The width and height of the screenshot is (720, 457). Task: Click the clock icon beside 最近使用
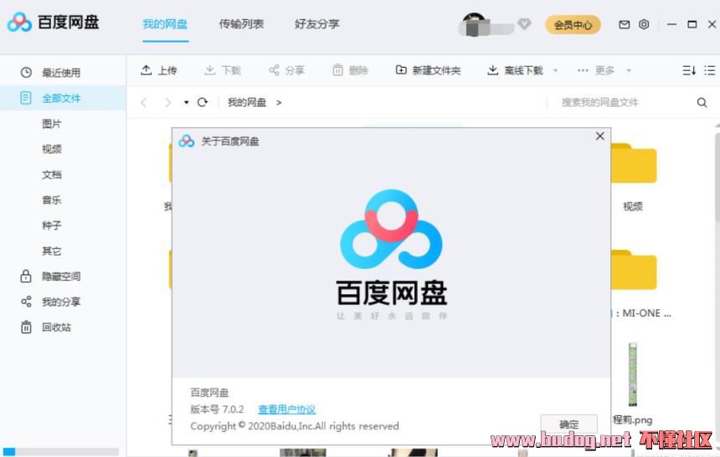pyautogui.click(x=26, y=73)
